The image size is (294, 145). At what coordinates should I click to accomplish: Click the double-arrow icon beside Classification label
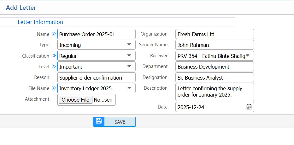point(54,56)
